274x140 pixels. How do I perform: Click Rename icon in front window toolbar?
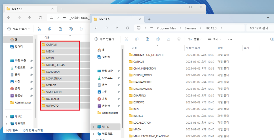click(x=158, y=39)
